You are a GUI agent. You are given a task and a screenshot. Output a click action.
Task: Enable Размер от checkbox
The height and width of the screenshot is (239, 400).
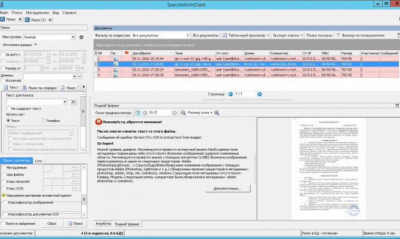pos(3,68)
